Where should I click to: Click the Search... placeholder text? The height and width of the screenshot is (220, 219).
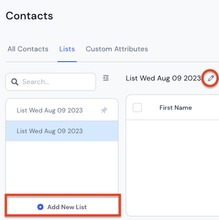pos(36,82)
